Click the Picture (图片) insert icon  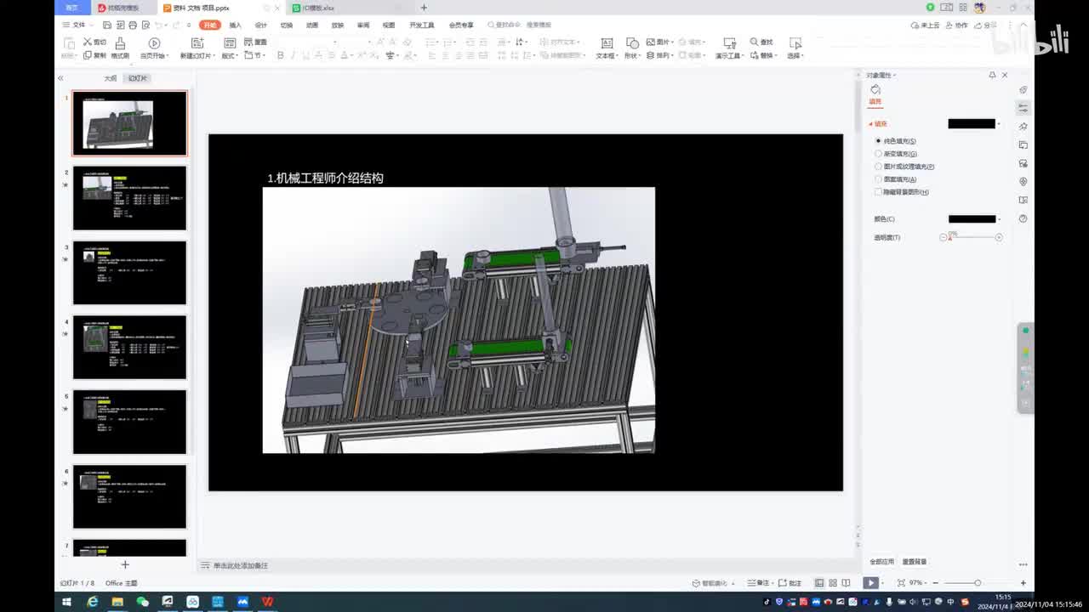pos(651,42)
